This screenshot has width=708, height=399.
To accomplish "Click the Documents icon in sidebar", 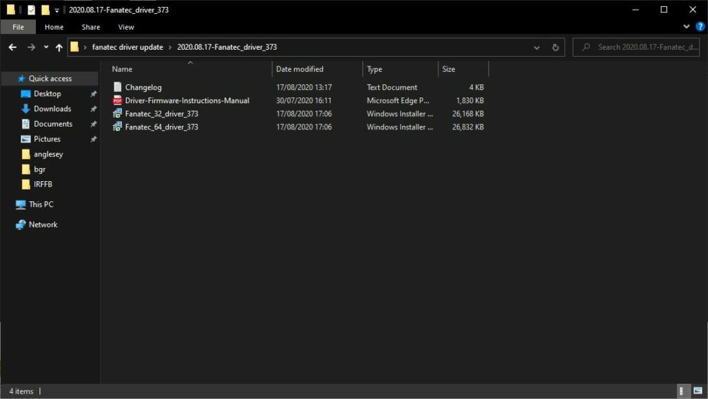I will point(26,124).
